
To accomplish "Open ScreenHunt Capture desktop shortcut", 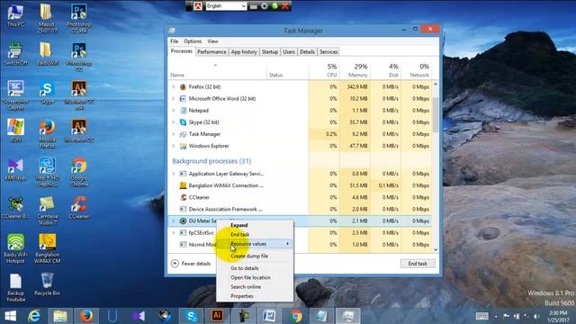I will point(15,95).
